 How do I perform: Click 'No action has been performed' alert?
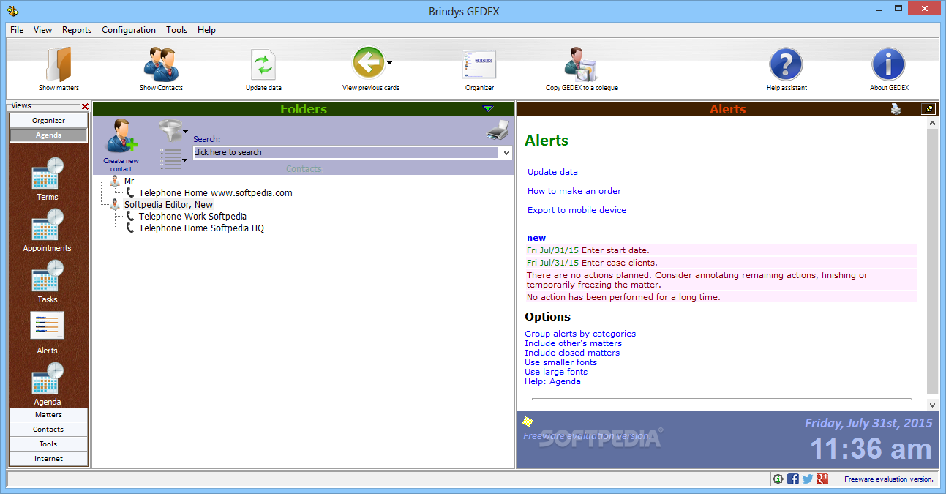pos(623,297)
